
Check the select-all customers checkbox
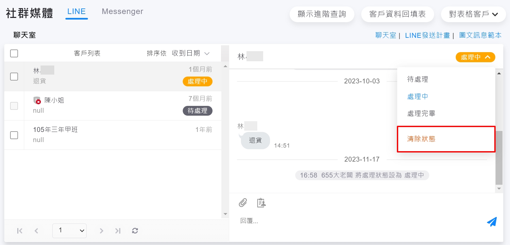point(14,53)
